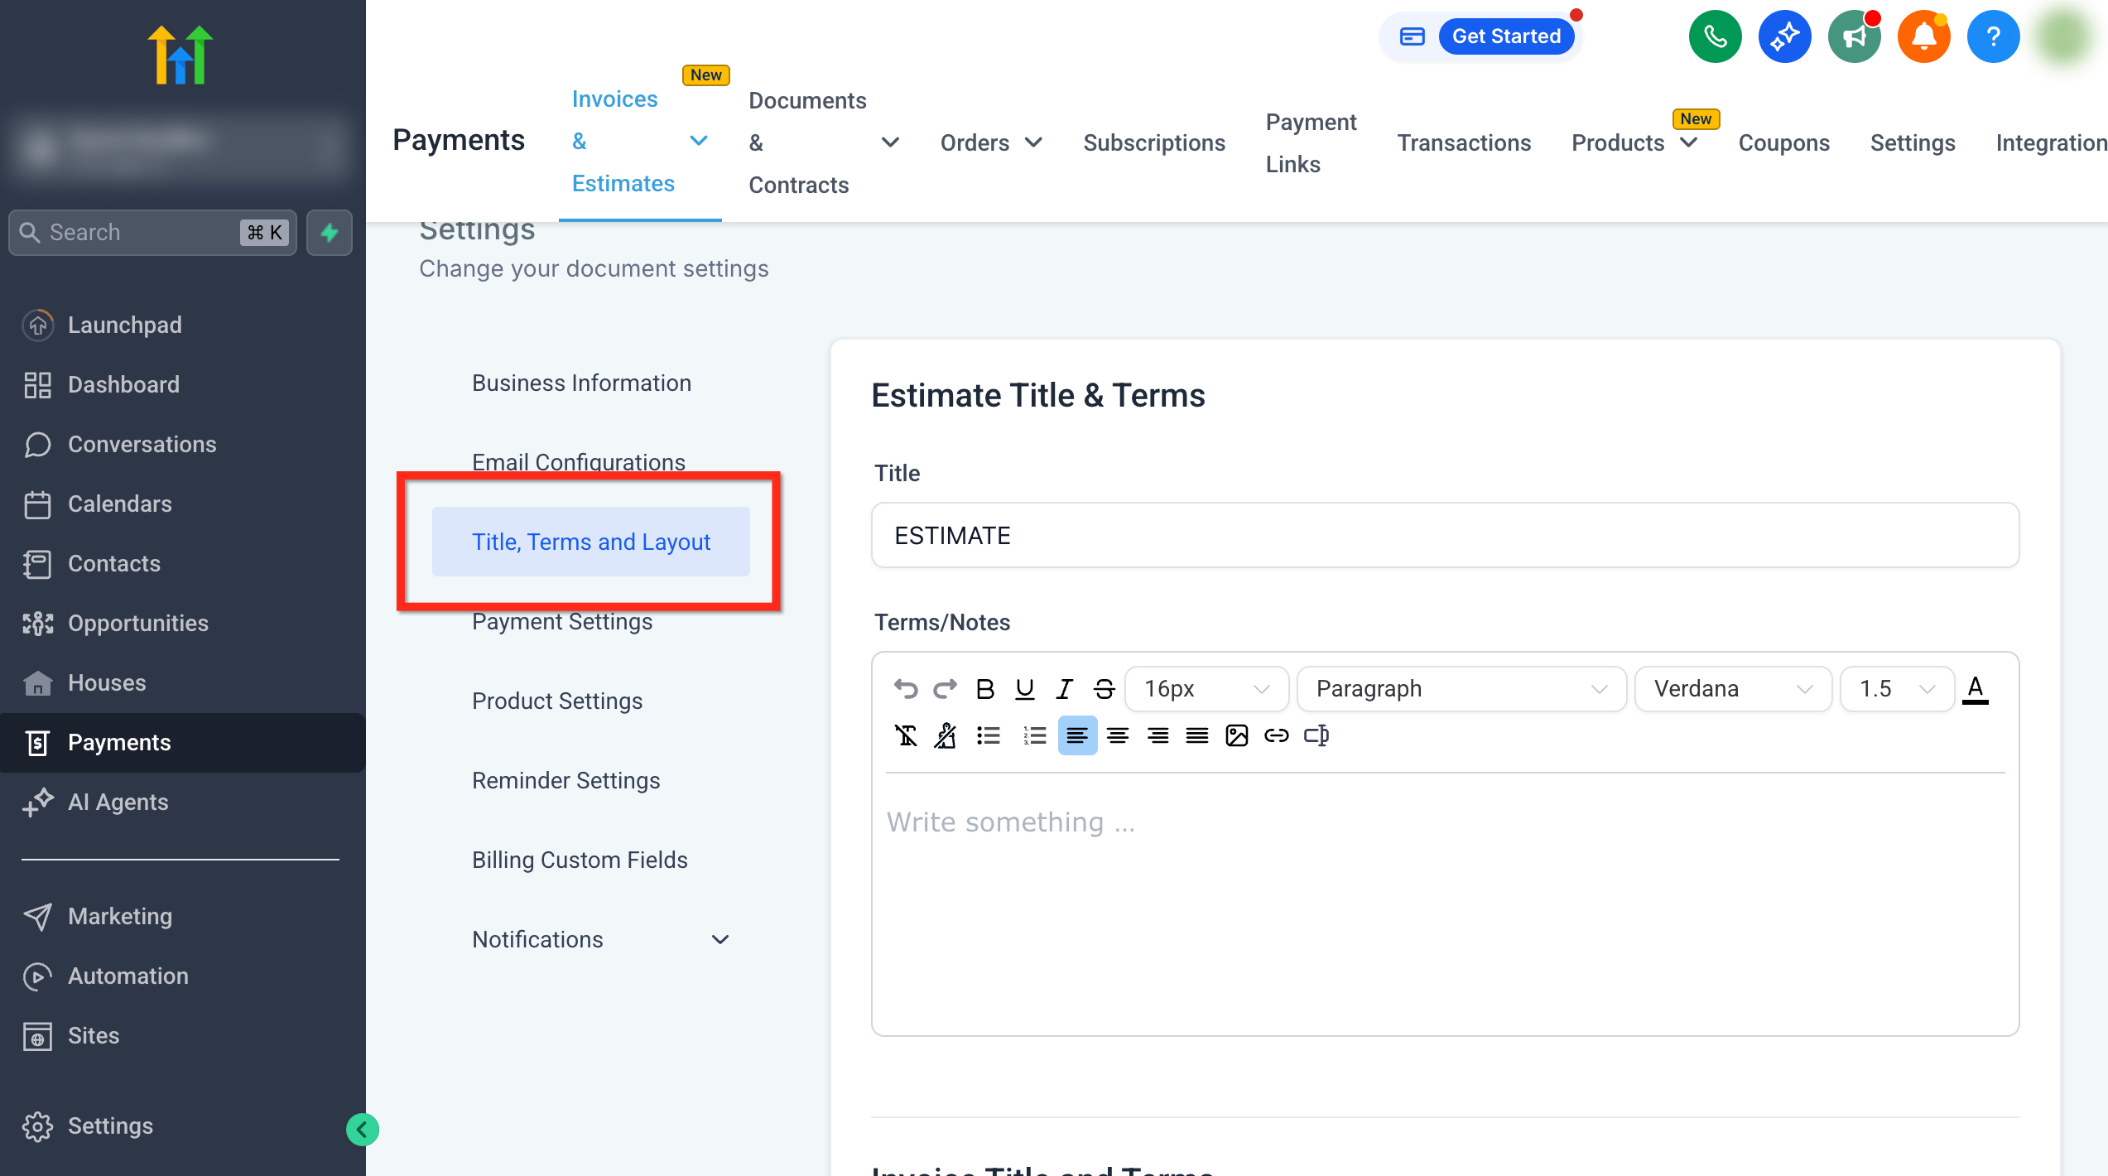Toggle italic text style

1064,689
